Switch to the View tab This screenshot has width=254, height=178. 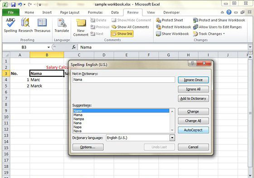click(x=151, y=12)
